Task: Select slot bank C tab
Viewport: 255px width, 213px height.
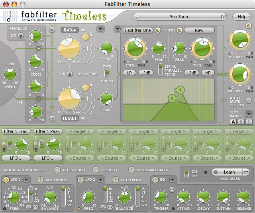Action: tap(249, 122)
